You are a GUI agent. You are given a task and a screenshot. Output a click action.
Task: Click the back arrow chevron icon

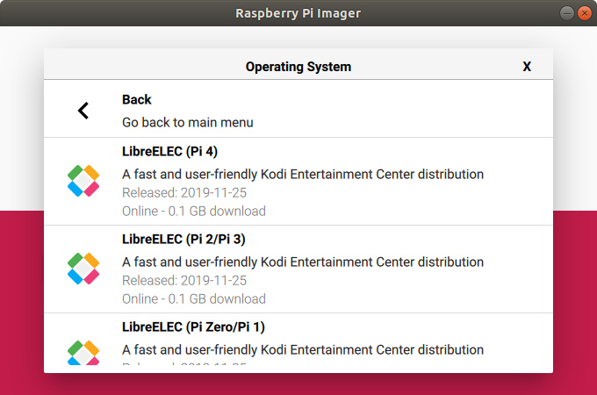pos(83,111)
